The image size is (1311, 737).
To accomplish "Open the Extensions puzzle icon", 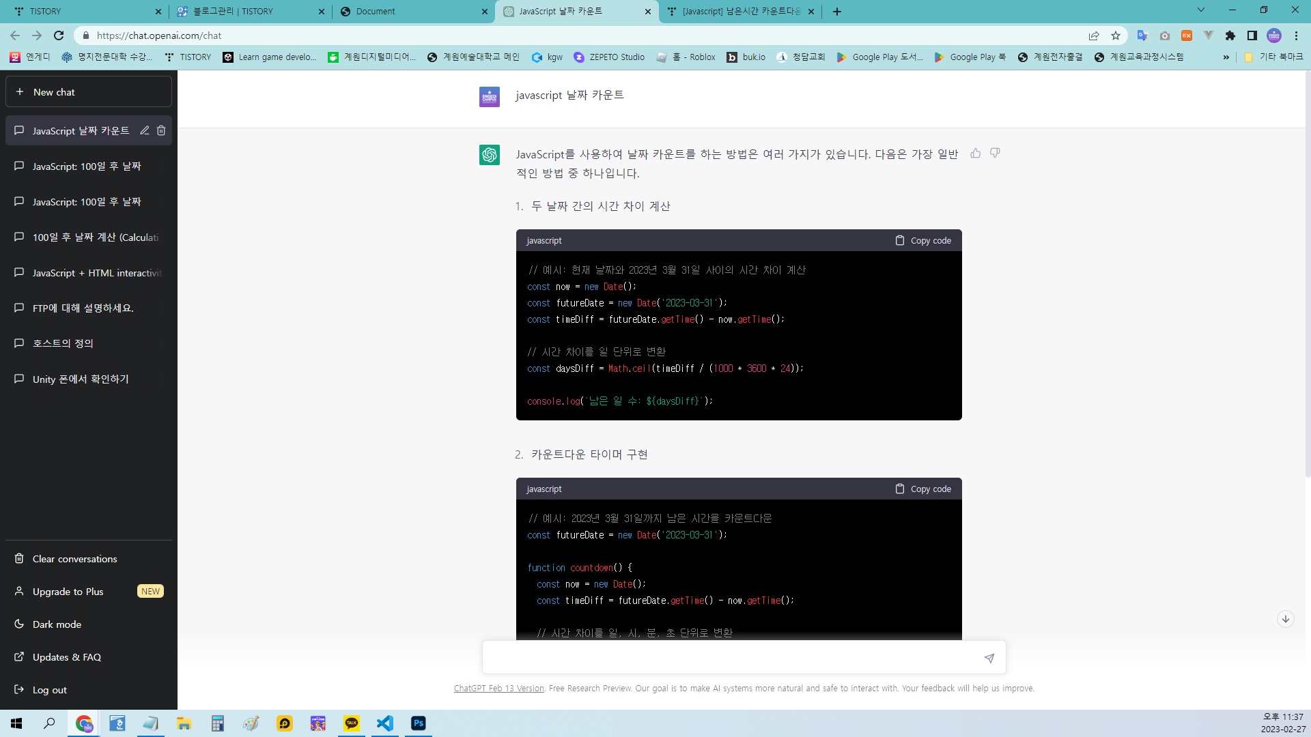I will (x=1230, y=35).
